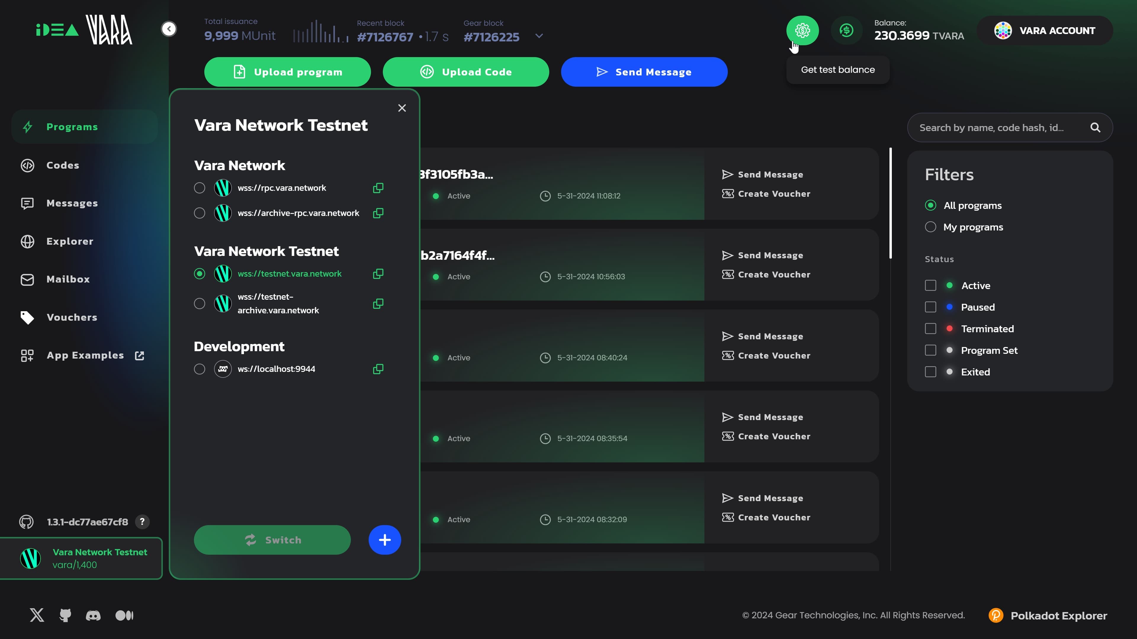This screenshot has width=1137, height=639.
Task: Expand block info chevron near Gear block
Action: click(539, 36)
